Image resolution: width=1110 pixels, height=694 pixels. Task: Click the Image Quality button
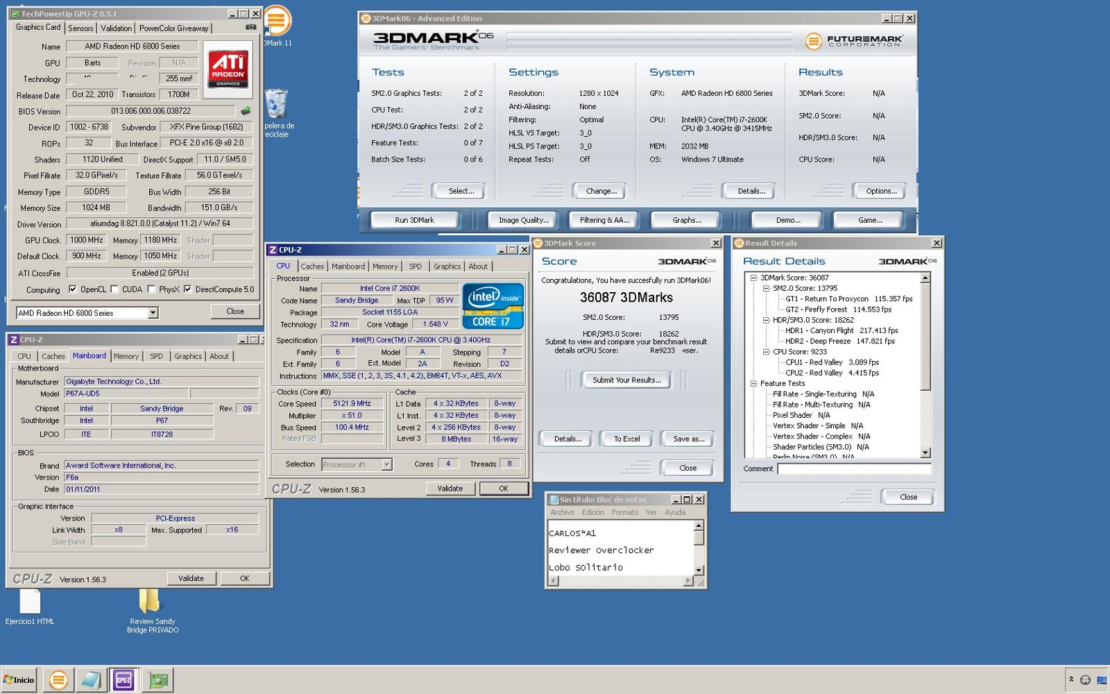pyautogui.click(x=523, y=220)
